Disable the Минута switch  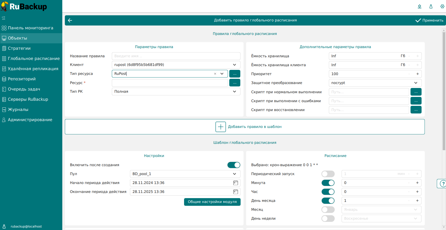pyautogui.click(x=328, y=183)
